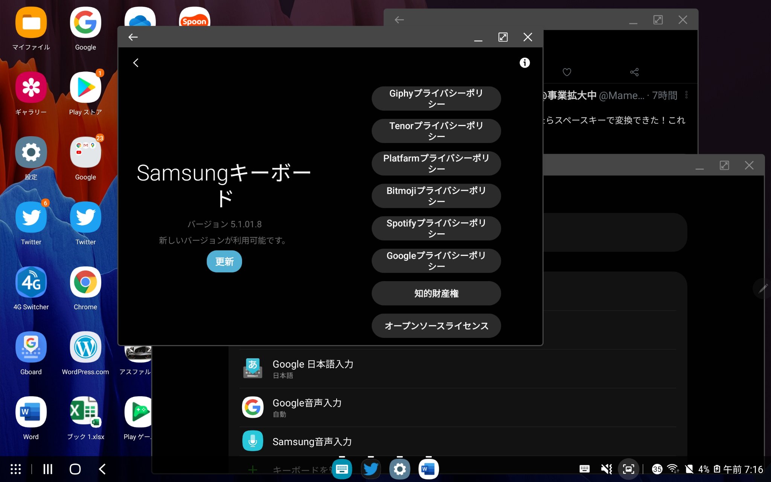This screenshot has height=482, width=771.
Task: Open Spotifyプライバシーポリシー
Action: (436, 228)
